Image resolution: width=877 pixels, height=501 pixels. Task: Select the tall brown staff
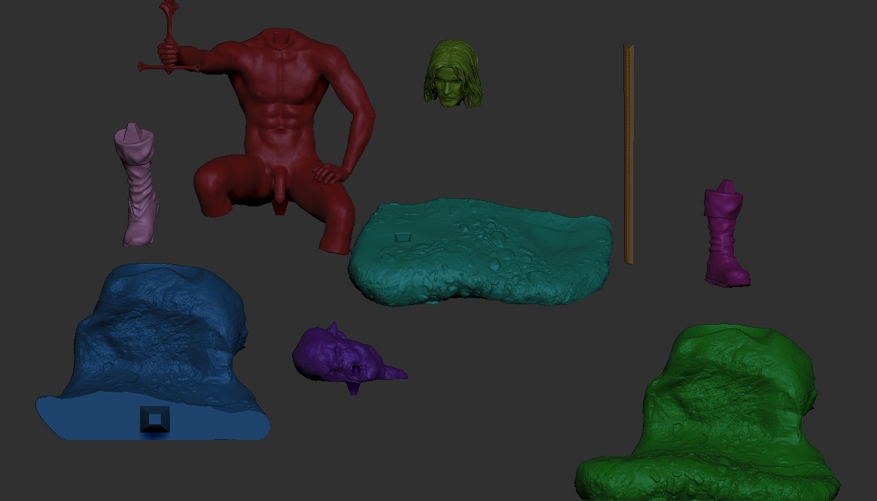pyautogui.click(x=630, y=151)
